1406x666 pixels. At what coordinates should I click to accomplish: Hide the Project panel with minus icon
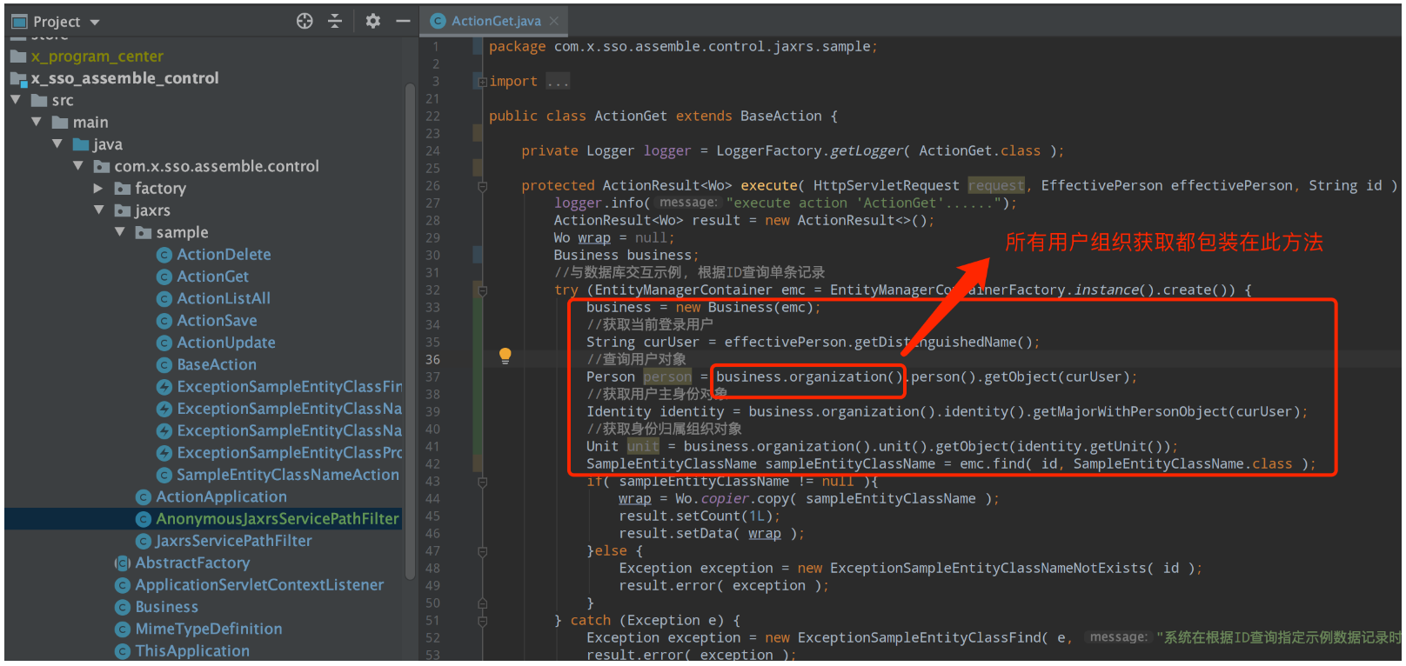403,21
